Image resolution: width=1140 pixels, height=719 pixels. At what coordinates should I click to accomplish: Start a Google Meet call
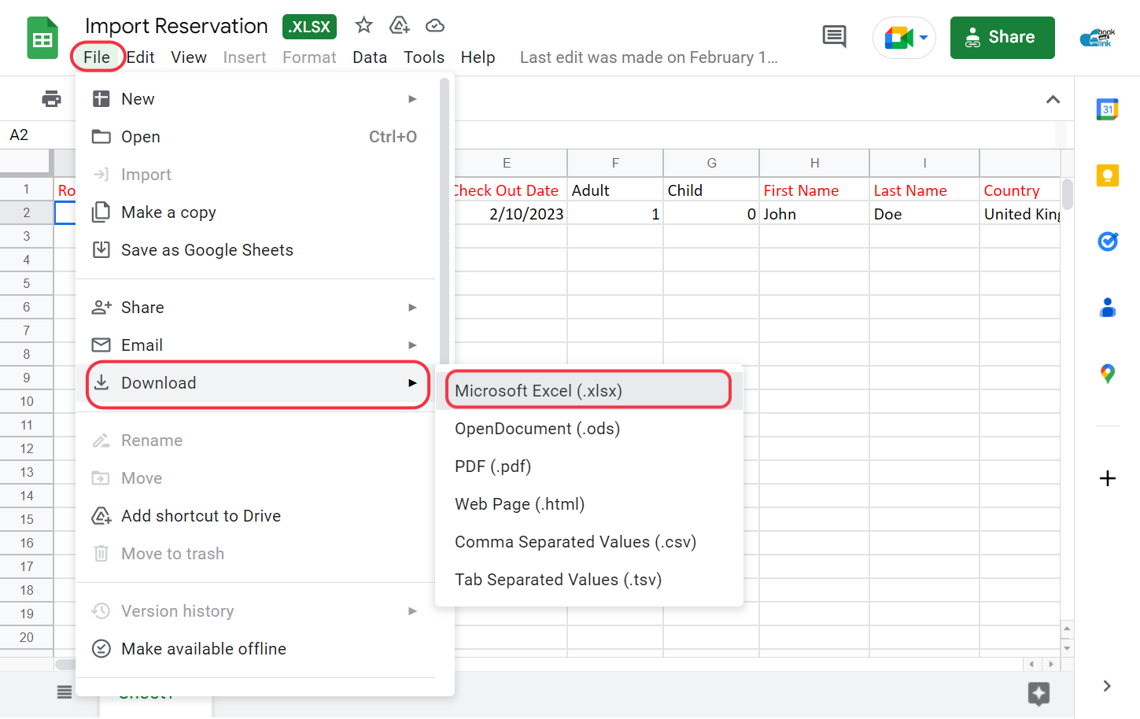[898, 37]
